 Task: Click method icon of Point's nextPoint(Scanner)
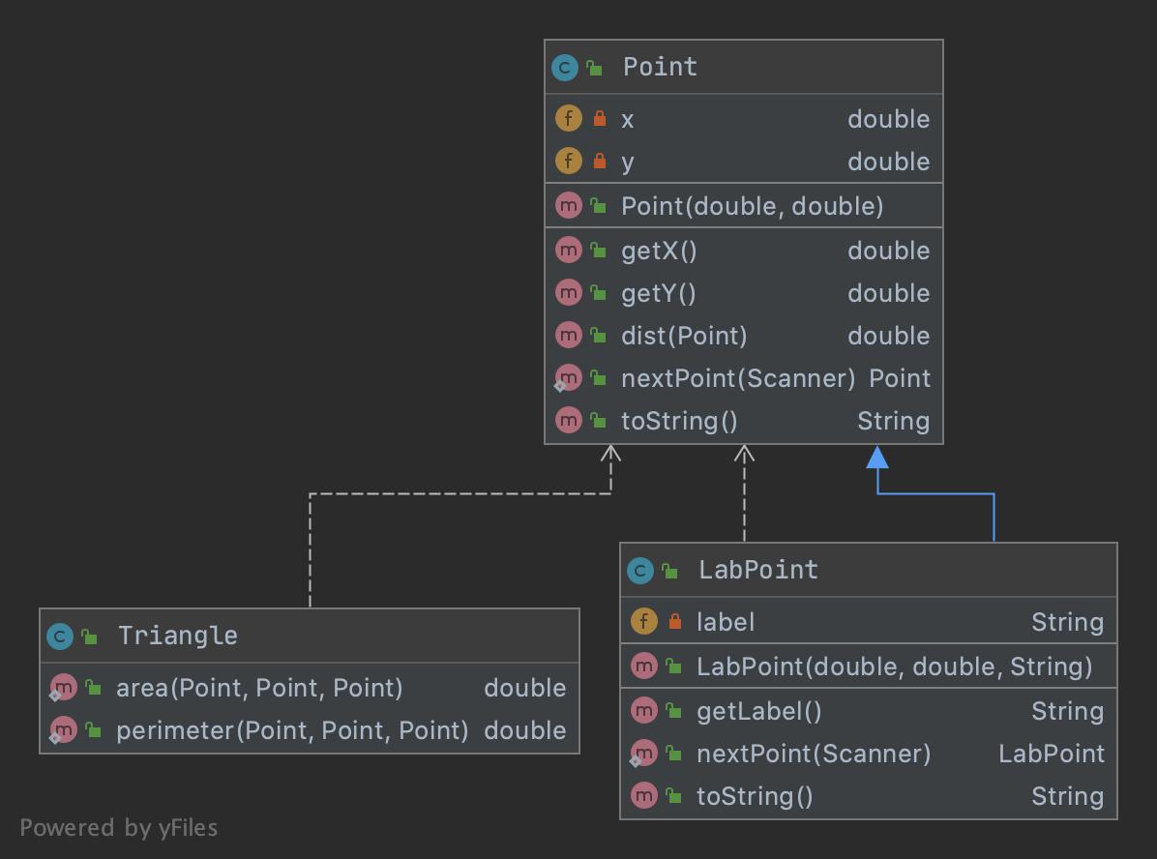pyautogui.click(x=568, y=378)
